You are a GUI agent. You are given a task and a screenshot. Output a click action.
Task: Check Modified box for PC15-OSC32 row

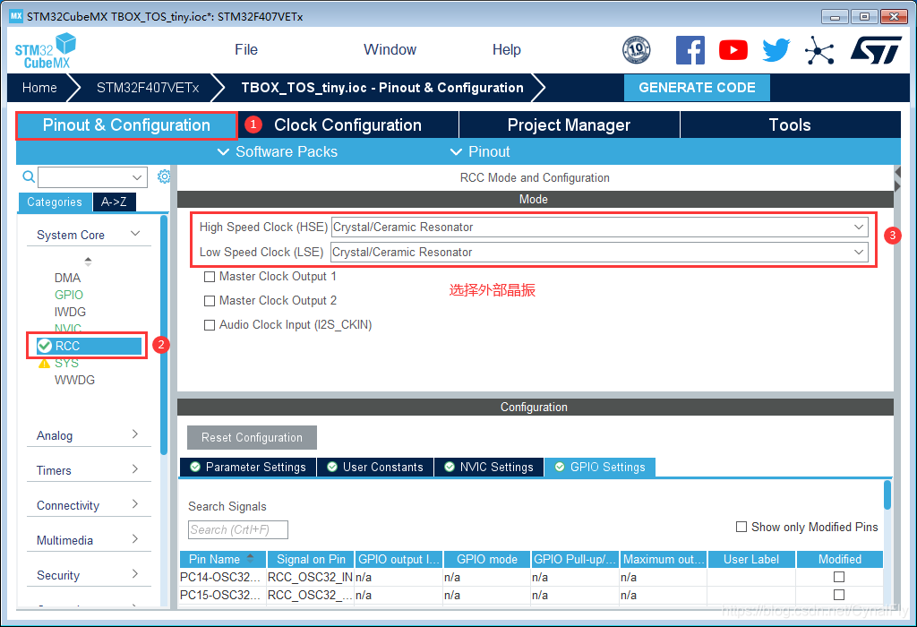pyautogui.click(x=838, y=595)
